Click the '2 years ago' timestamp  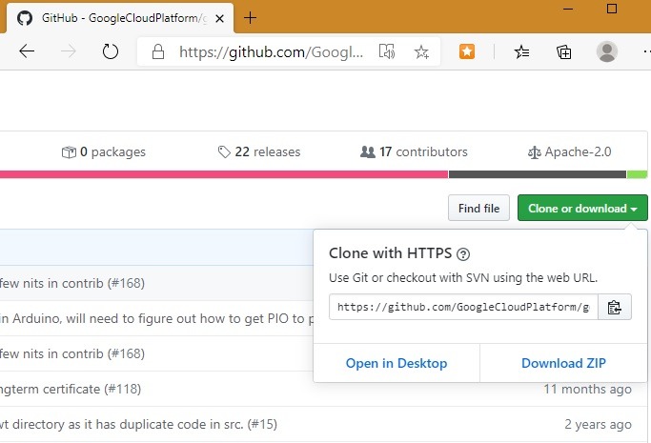click(x=598, y=424)
